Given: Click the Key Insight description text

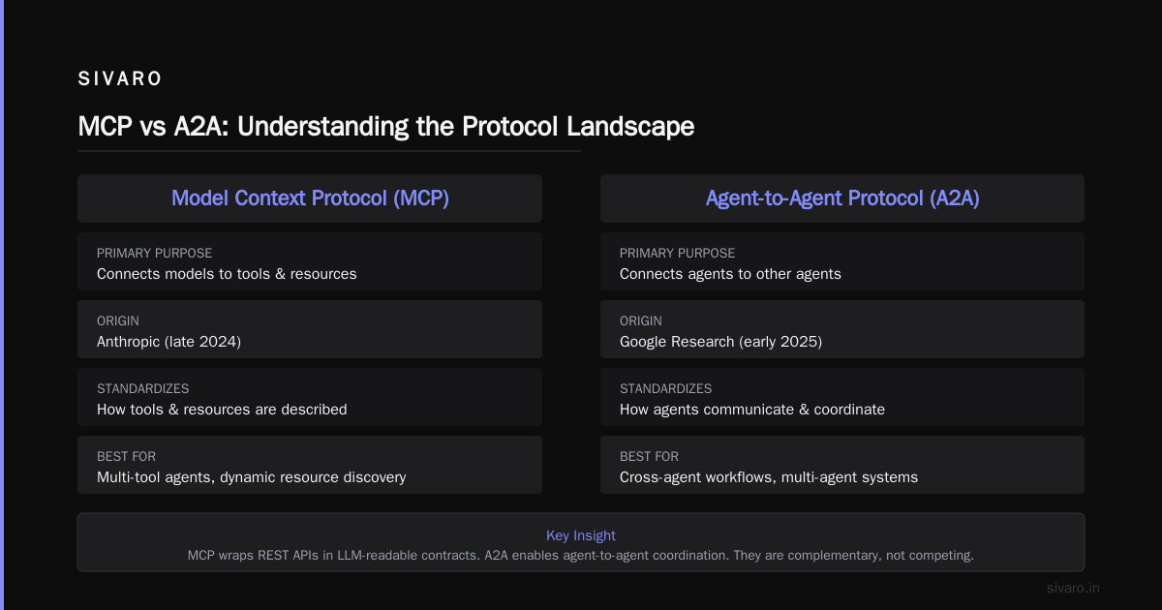Looking at the screenshot, I should tap(581, 556).
